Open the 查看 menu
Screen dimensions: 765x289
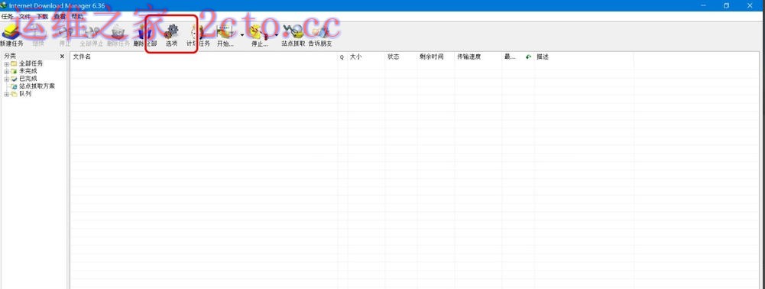[60, 16]
